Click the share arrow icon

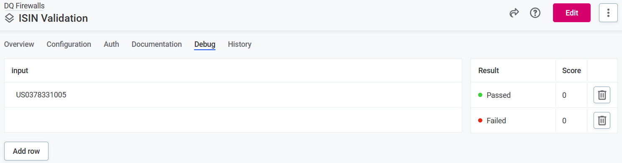514,13
